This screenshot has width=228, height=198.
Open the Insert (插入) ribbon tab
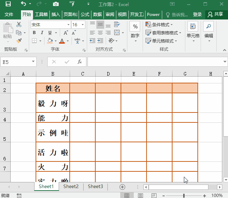pyautogui.click(x=56, y=15)
